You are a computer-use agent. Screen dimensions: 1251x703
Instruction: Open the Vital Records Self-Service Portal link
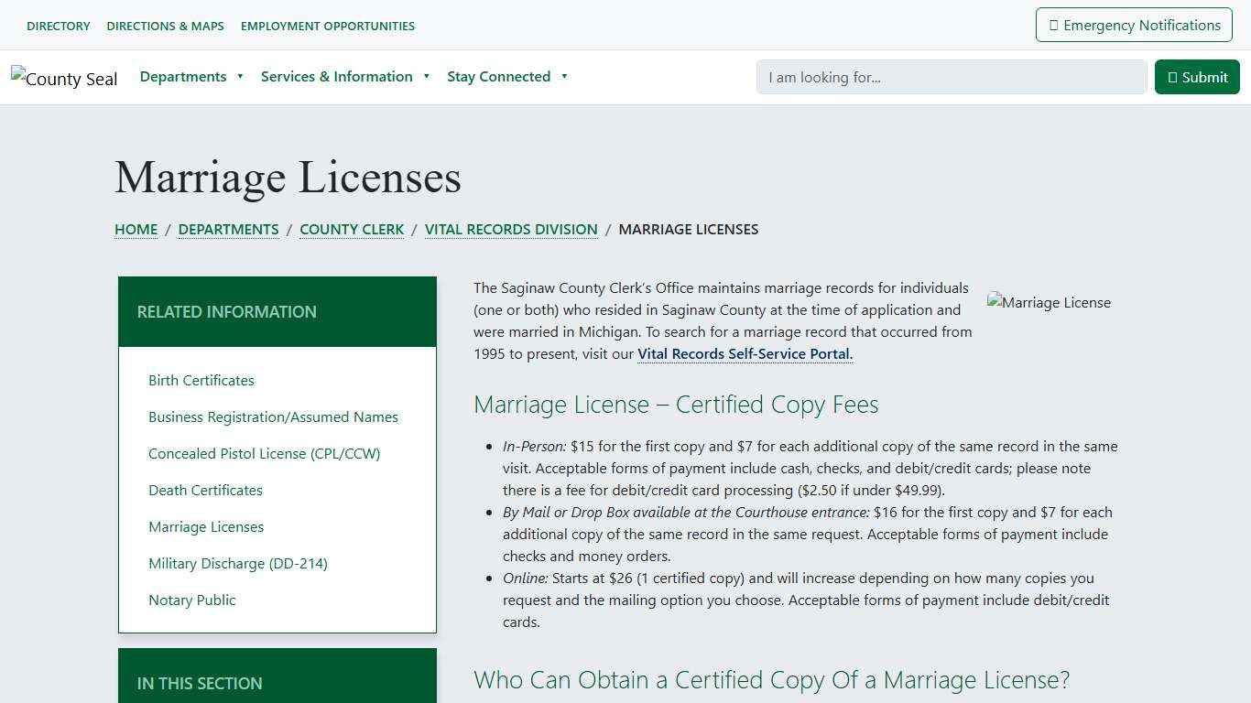(x=744, y=353)
